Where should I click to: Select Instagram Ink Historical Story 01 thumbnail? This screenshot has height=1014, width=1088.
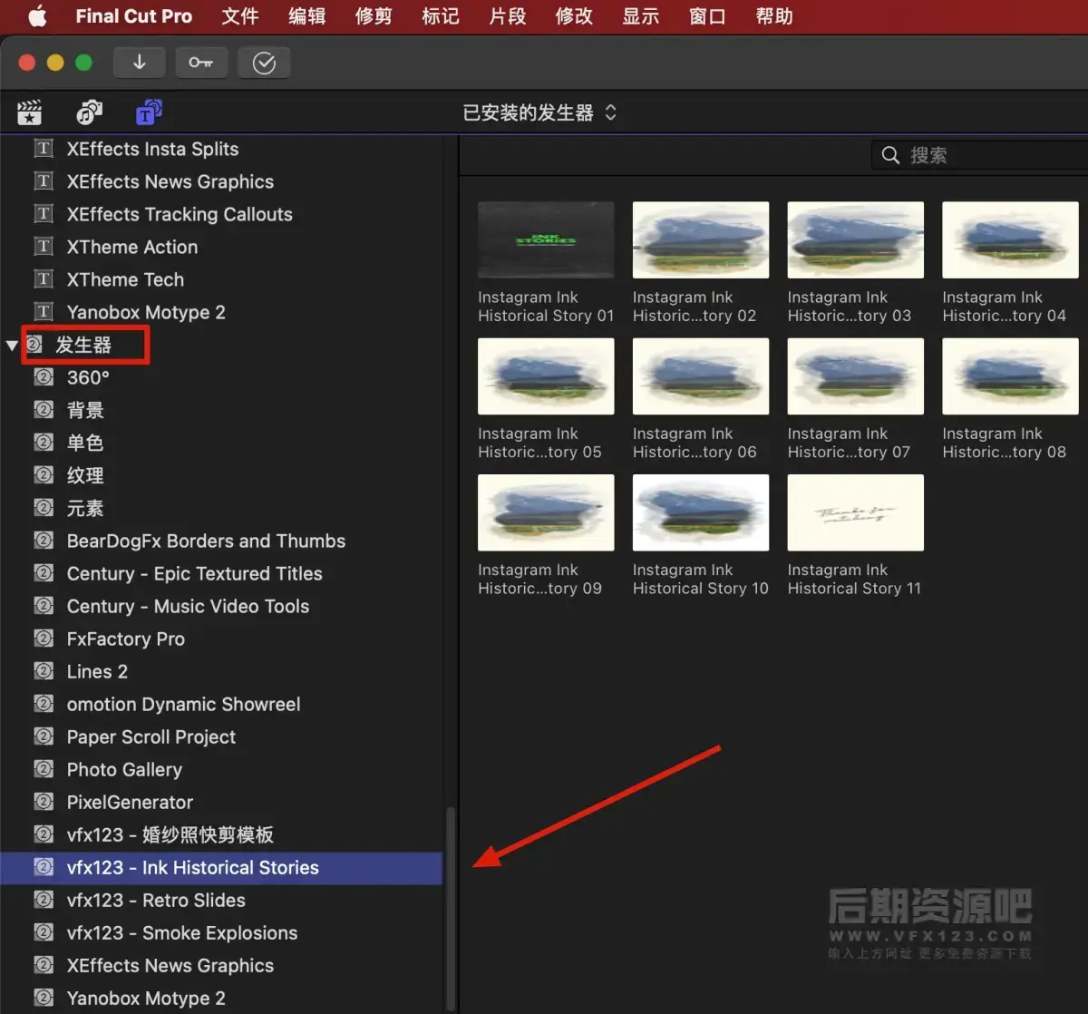[x=546, y=239]
